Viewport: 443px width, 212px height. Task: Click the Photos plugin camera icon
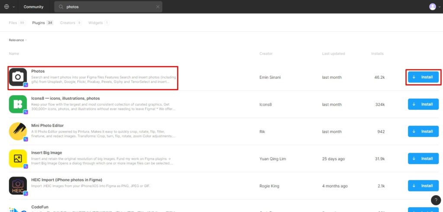[x=18, y=77]
